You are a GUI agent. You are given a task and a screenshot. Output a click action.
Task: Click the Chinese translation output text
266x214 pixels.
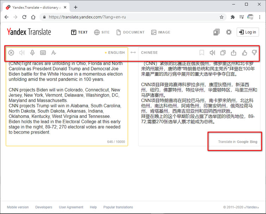pos(199,93)
